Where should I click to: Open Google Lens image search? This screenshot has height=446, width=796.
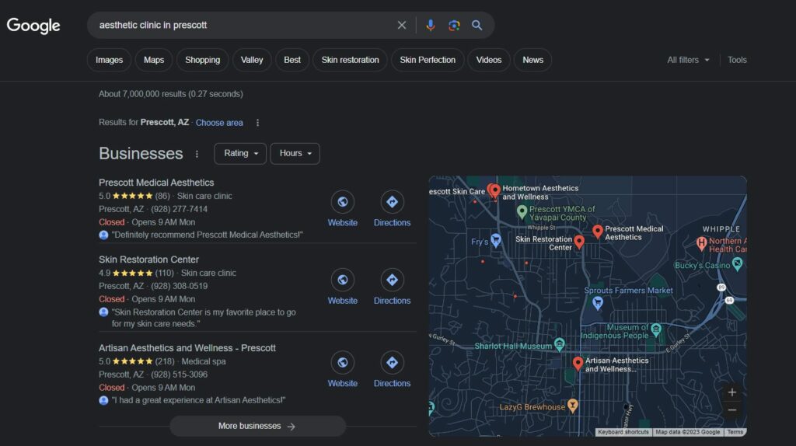(454, 25)
